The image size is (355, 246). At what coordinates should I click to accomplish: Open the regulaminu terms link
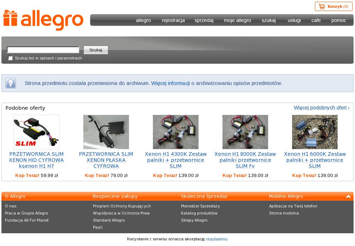coord(217,239)
